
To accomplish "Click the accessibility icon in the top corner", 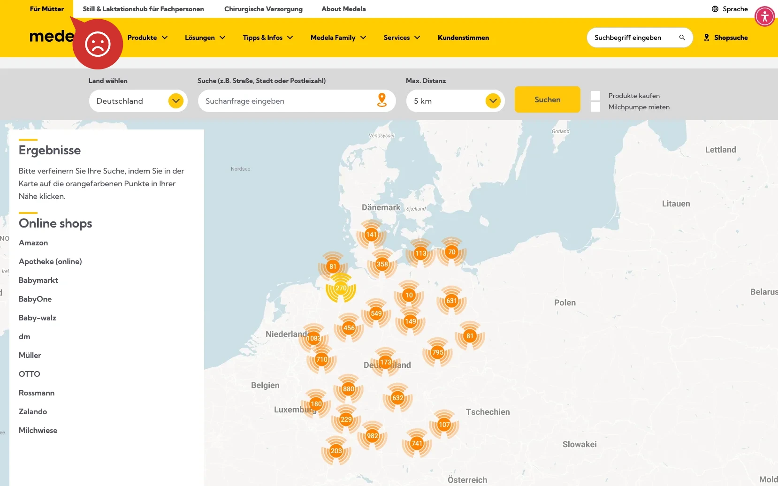I will point(764,17).
